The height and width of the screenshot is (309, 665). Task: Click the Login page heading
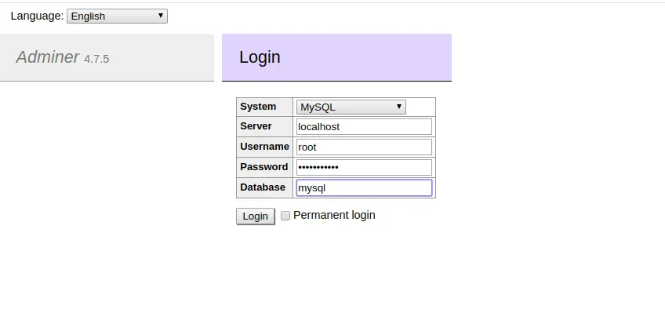[260, 57]
